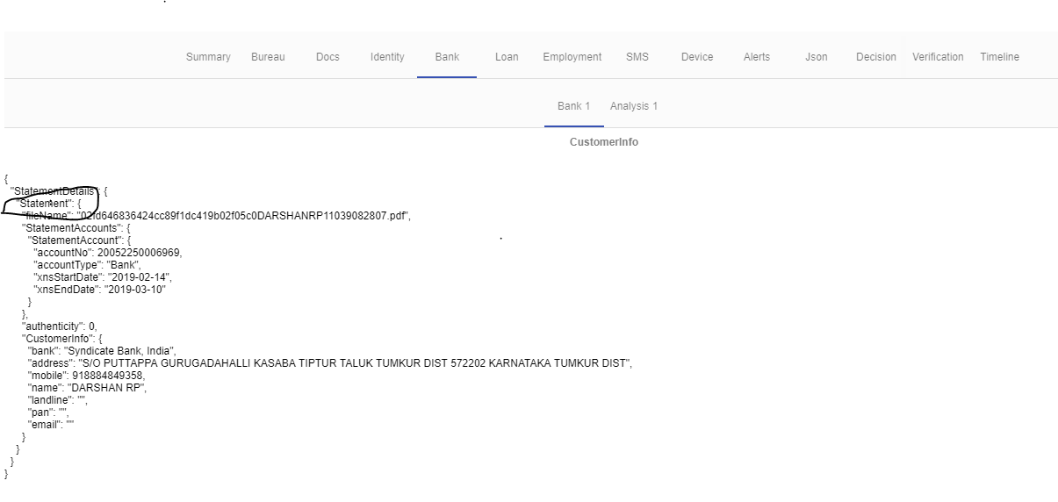Click the fileName PDF value
The image size is (1058, 502).
[243, 216]
